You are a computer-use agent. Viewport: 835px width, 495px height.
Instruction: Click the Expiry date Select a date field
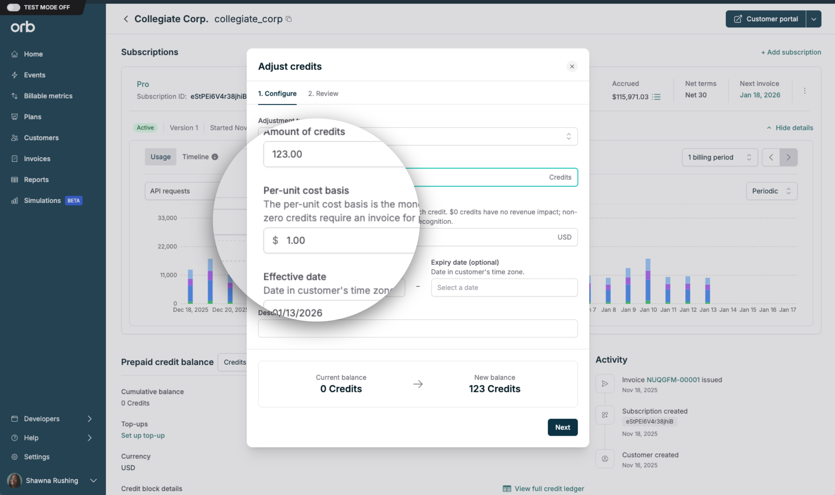[x=504, y=288]
